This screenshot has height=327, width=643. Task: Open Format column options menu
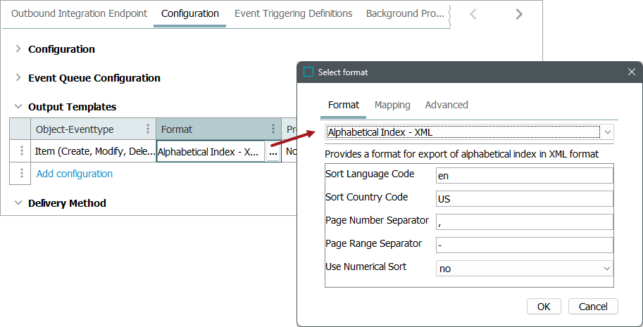273,129
